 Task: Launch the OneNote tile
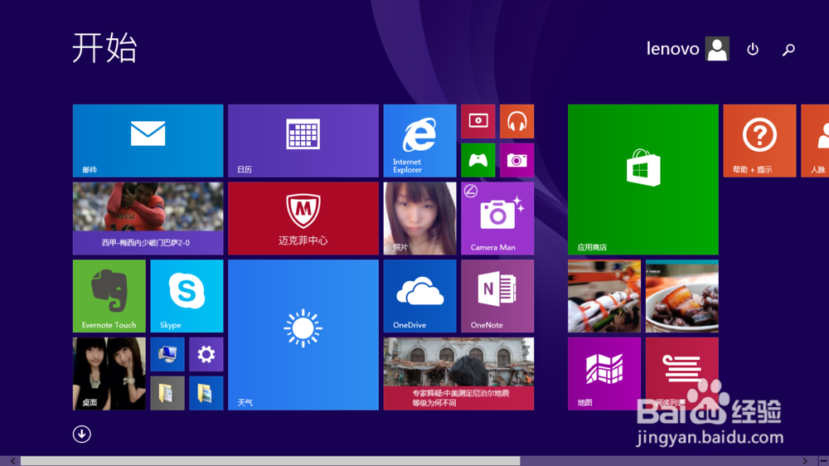coord(497,296)
